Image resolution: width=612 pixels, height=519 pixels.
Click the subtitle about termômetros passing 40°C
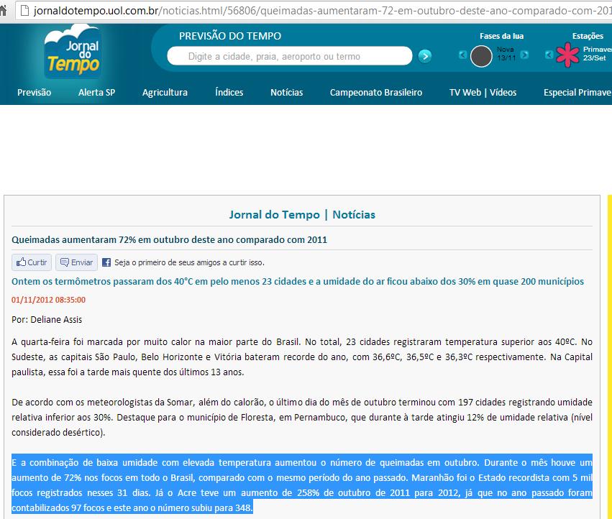pyautogui.click(x=298, y=281)
